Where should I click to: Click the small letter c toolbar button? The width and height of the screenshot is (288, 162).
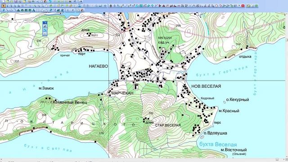68,10
